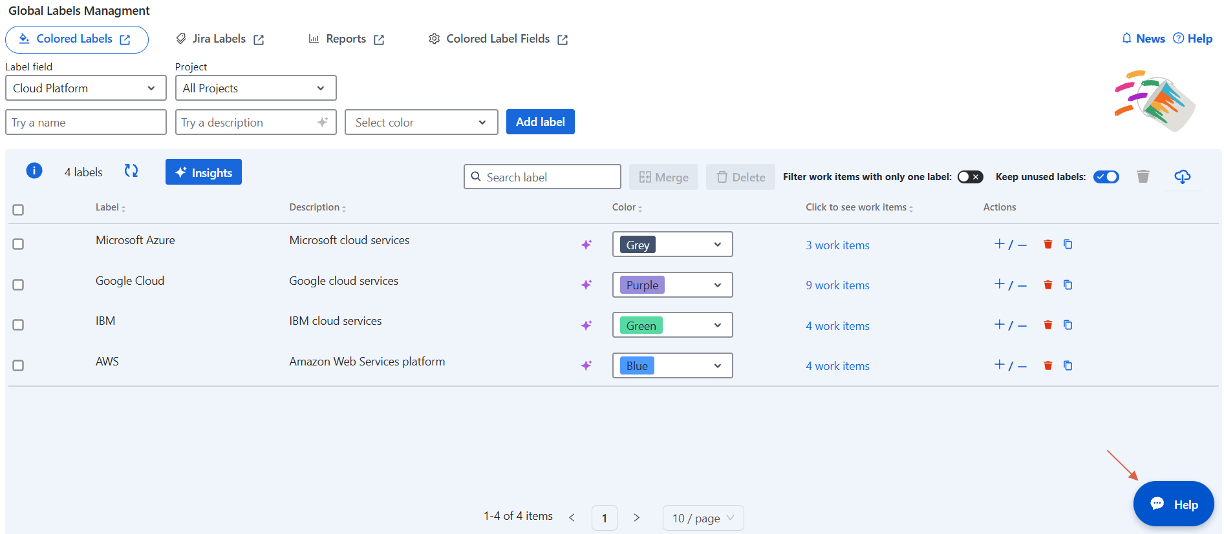This screenshot has height=534, width=1224.
Task: Click the Try a name input
Action: pyautogui.click(x=86, y=122)
